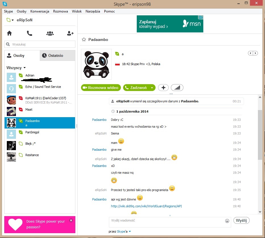Open the Konwersacja menu

(40, 11)
